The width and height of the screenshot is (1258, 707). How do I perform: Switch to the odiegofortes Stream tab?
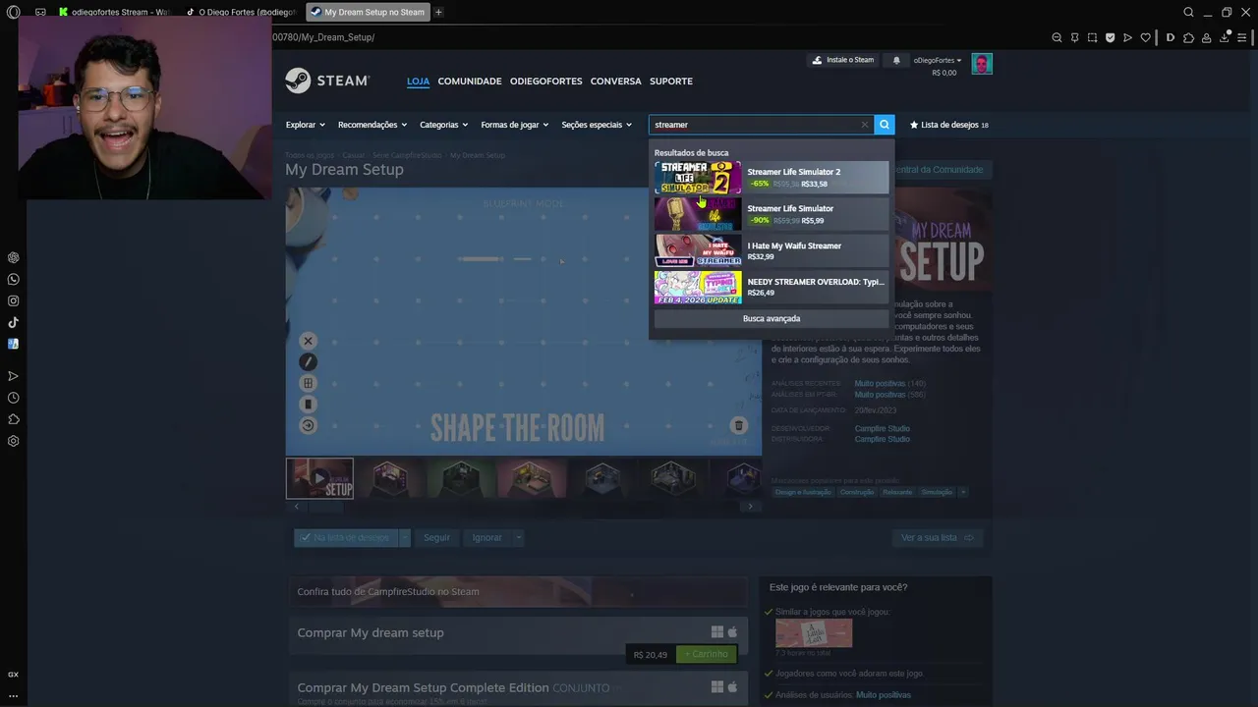tap(113, 13)
